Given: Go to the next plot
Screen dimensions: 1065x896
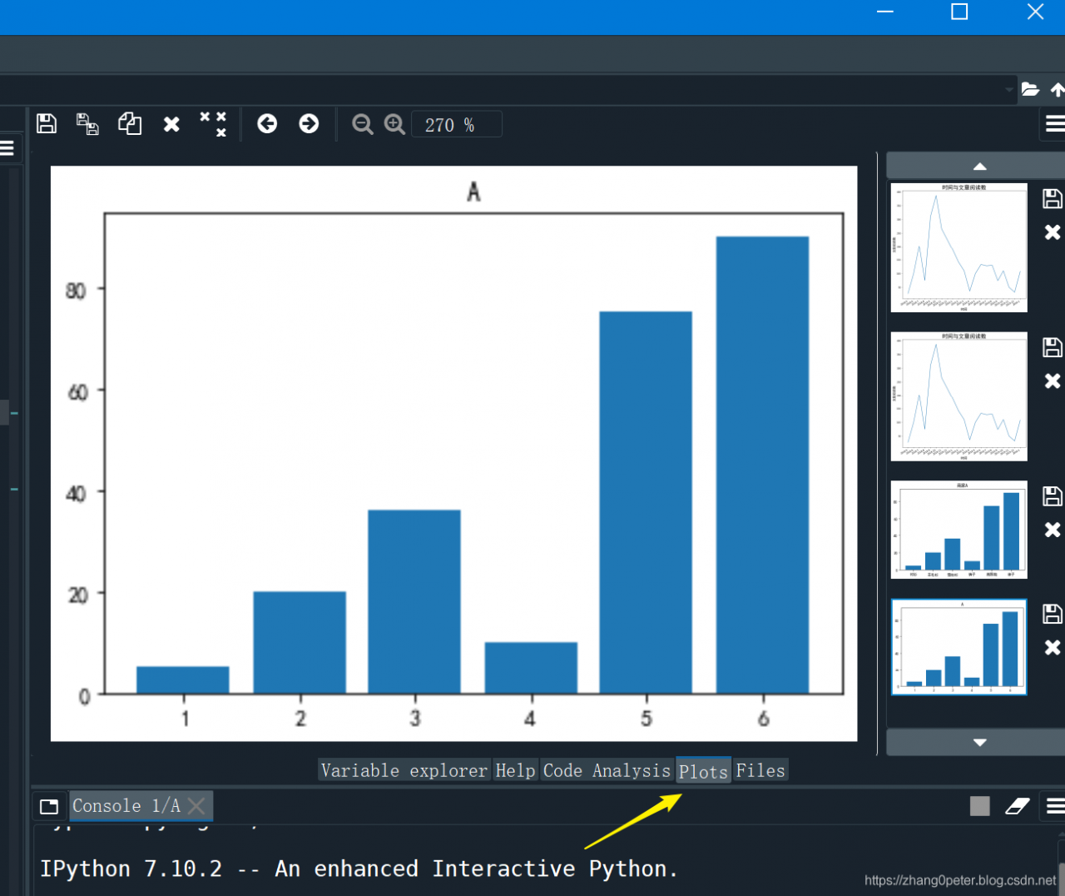Looking at the screenshot, I should tap(309, 123).
